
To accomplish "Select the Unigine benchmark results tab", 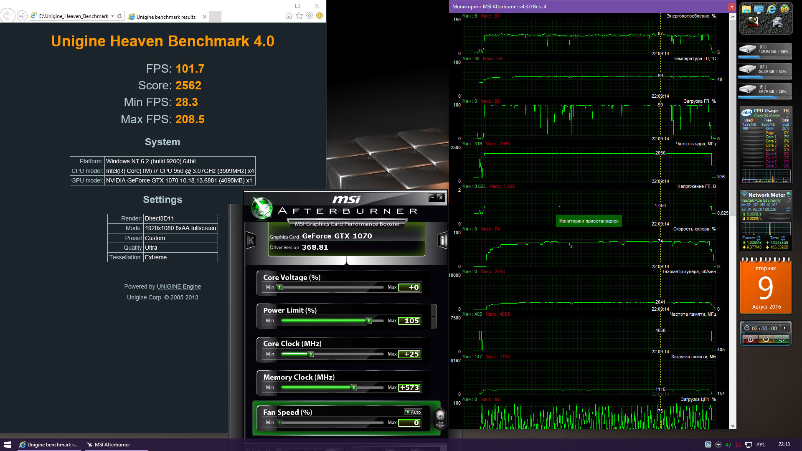I will click(x=166, y=17).
